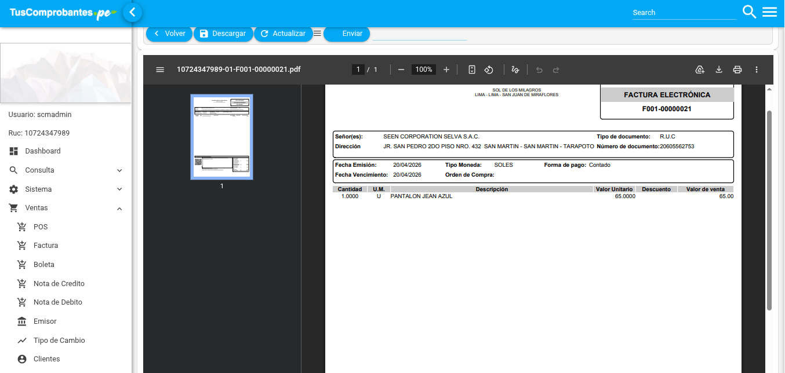Screen dimensions: 785x373
Task: Click the Descargar button
Action: pos(223,34)
